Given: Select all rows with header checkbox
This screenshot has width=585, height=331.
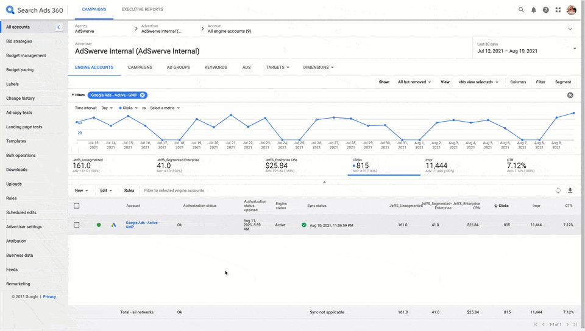Looking at the screenshot, I should [x=77, y=206].
